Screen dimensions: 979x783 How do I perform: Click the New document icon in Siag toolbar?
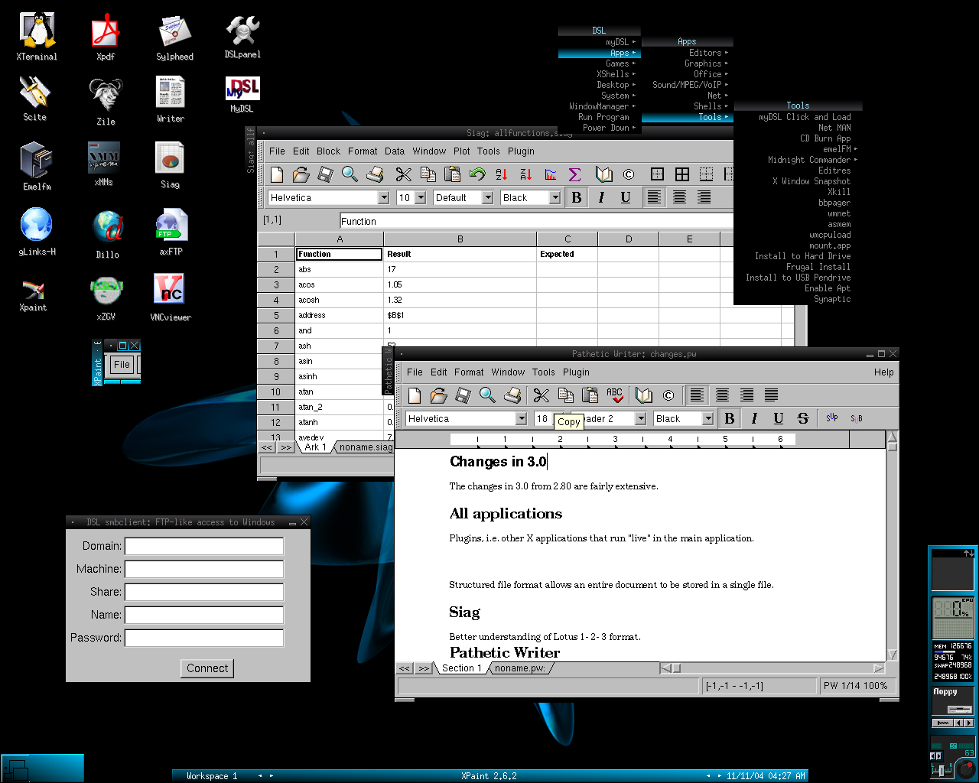pos(277,174)
